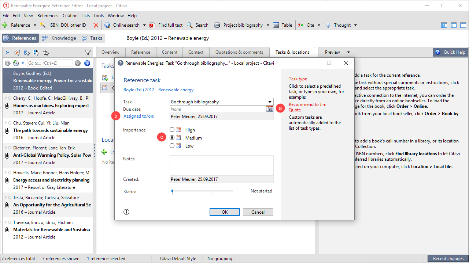Open the File menu

pyautogui.click(x=6, y=16)
